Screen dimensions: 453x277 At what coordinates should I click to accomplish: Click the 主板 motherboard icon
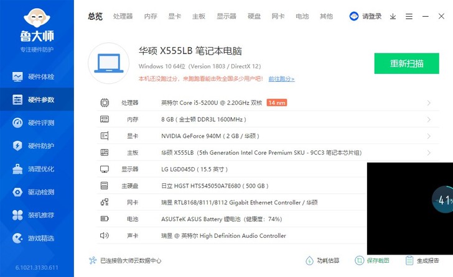105,153
